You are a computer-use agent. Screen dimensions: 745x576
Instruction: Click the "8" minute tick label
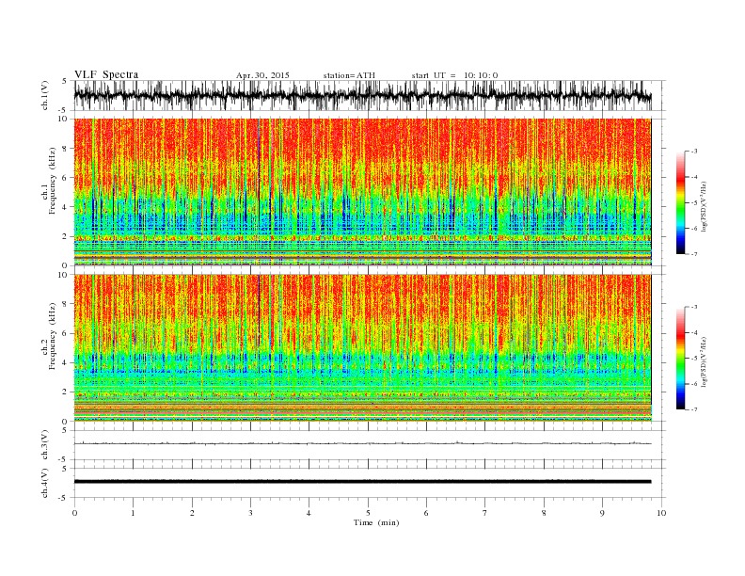[x=544, y=513]
